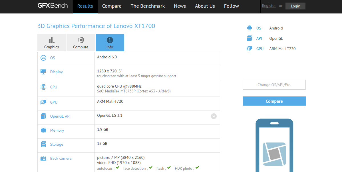The width and height of the screenshot is (342, 172).
Task: Open the Compare menu in navigation
Action: [112, 6]
